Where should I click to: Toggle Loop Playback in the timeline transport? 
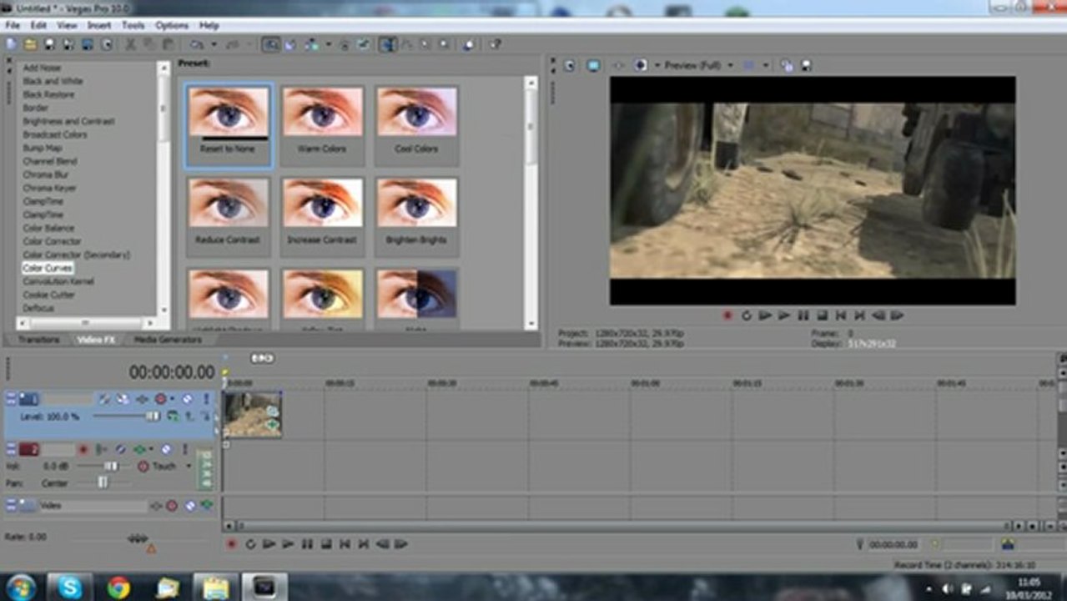pos(250,544)
